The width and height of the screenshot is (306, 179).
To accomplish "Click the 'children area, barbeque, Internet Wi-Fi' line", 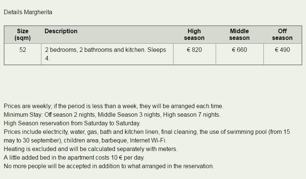I will (85, 140).
